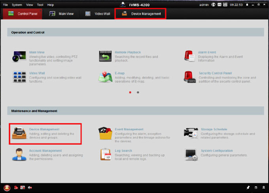This screenshot has height=193, width=269.
Task: Open the Device Management tray icon
Action: pyautogui.click(x=19, y=133)
